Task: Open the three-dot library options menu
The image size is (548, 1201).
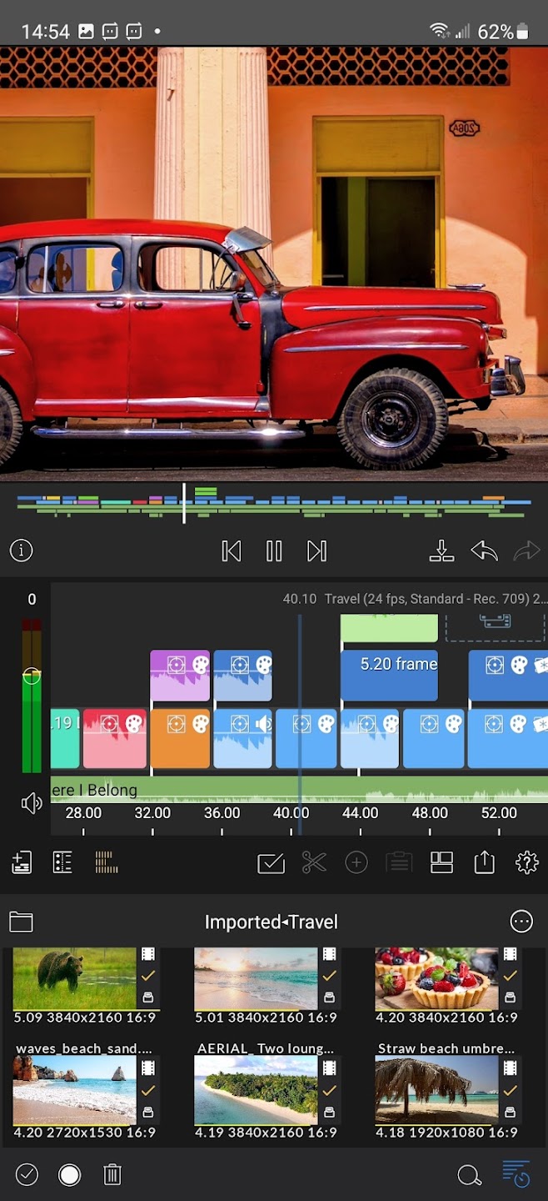Action: [521, 922]
